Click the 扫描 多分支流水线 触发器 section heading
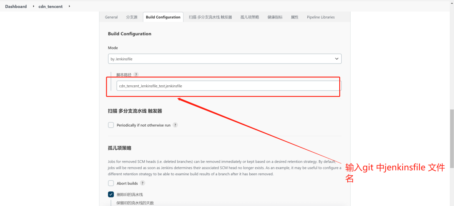 click(135, 111)
